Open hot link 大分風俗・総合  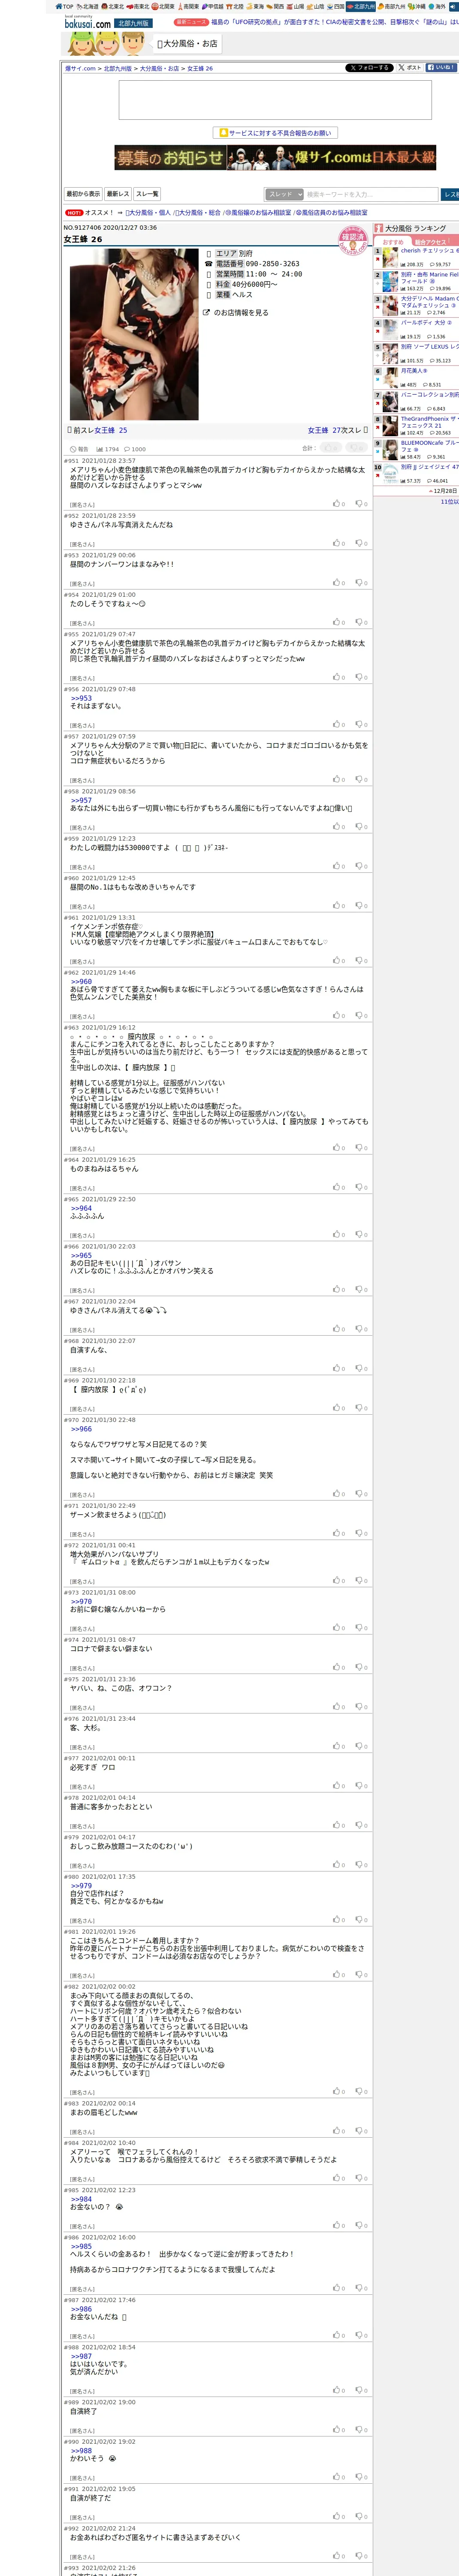(x=198, y=213)
